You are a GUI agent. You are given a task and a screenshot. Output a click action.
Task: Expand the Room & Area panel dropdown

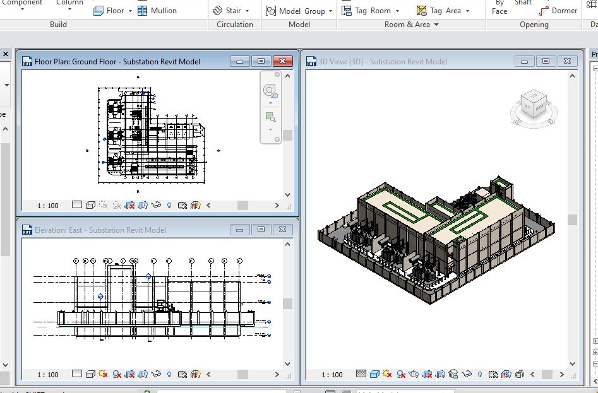tap(436, 25)
